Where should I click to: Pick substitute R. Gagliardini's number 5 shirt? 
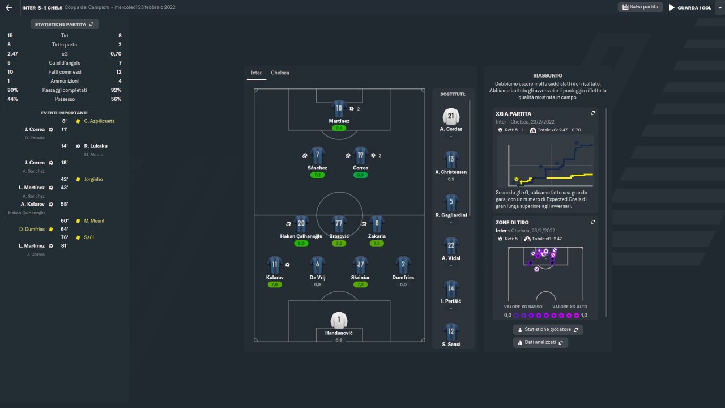click(451, 202)
